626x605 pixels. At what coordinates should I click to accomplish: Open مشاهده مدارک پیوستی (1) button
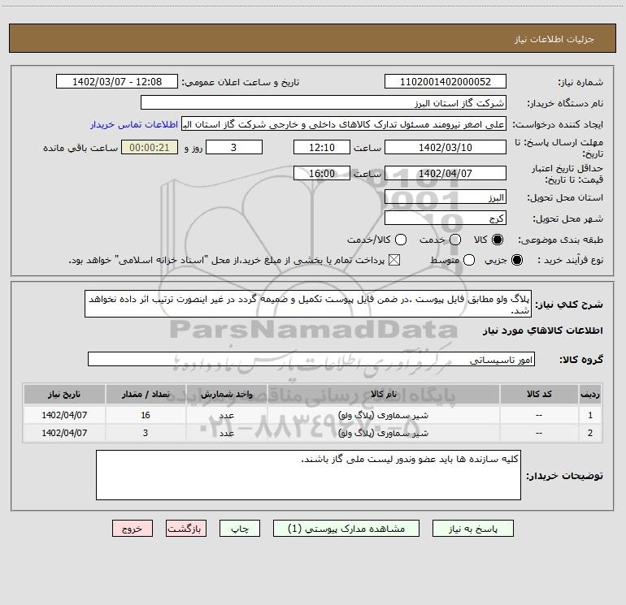[346, 529]
